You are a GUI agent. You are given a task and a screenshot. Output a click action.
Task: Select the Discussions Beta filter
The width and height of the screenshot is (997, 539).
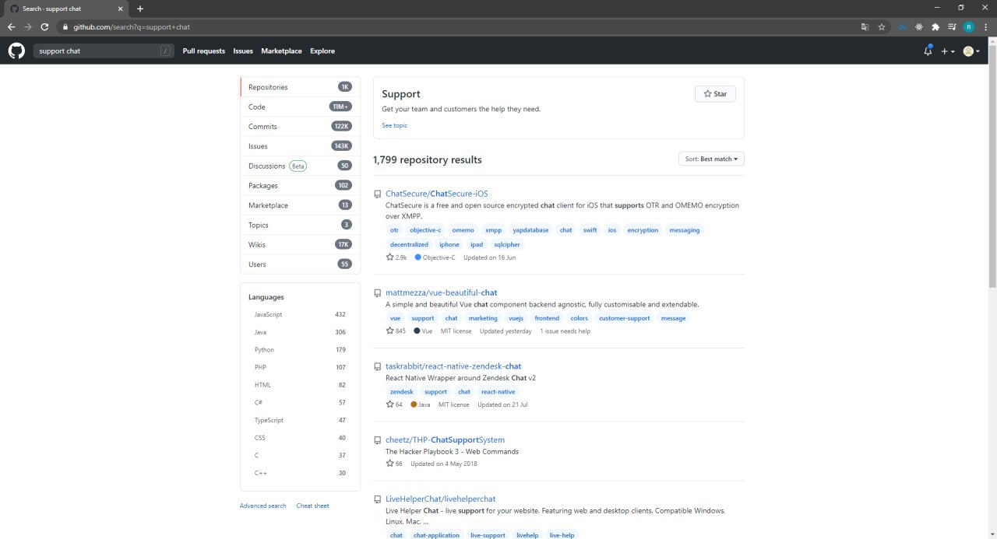[x=300, y=166]
